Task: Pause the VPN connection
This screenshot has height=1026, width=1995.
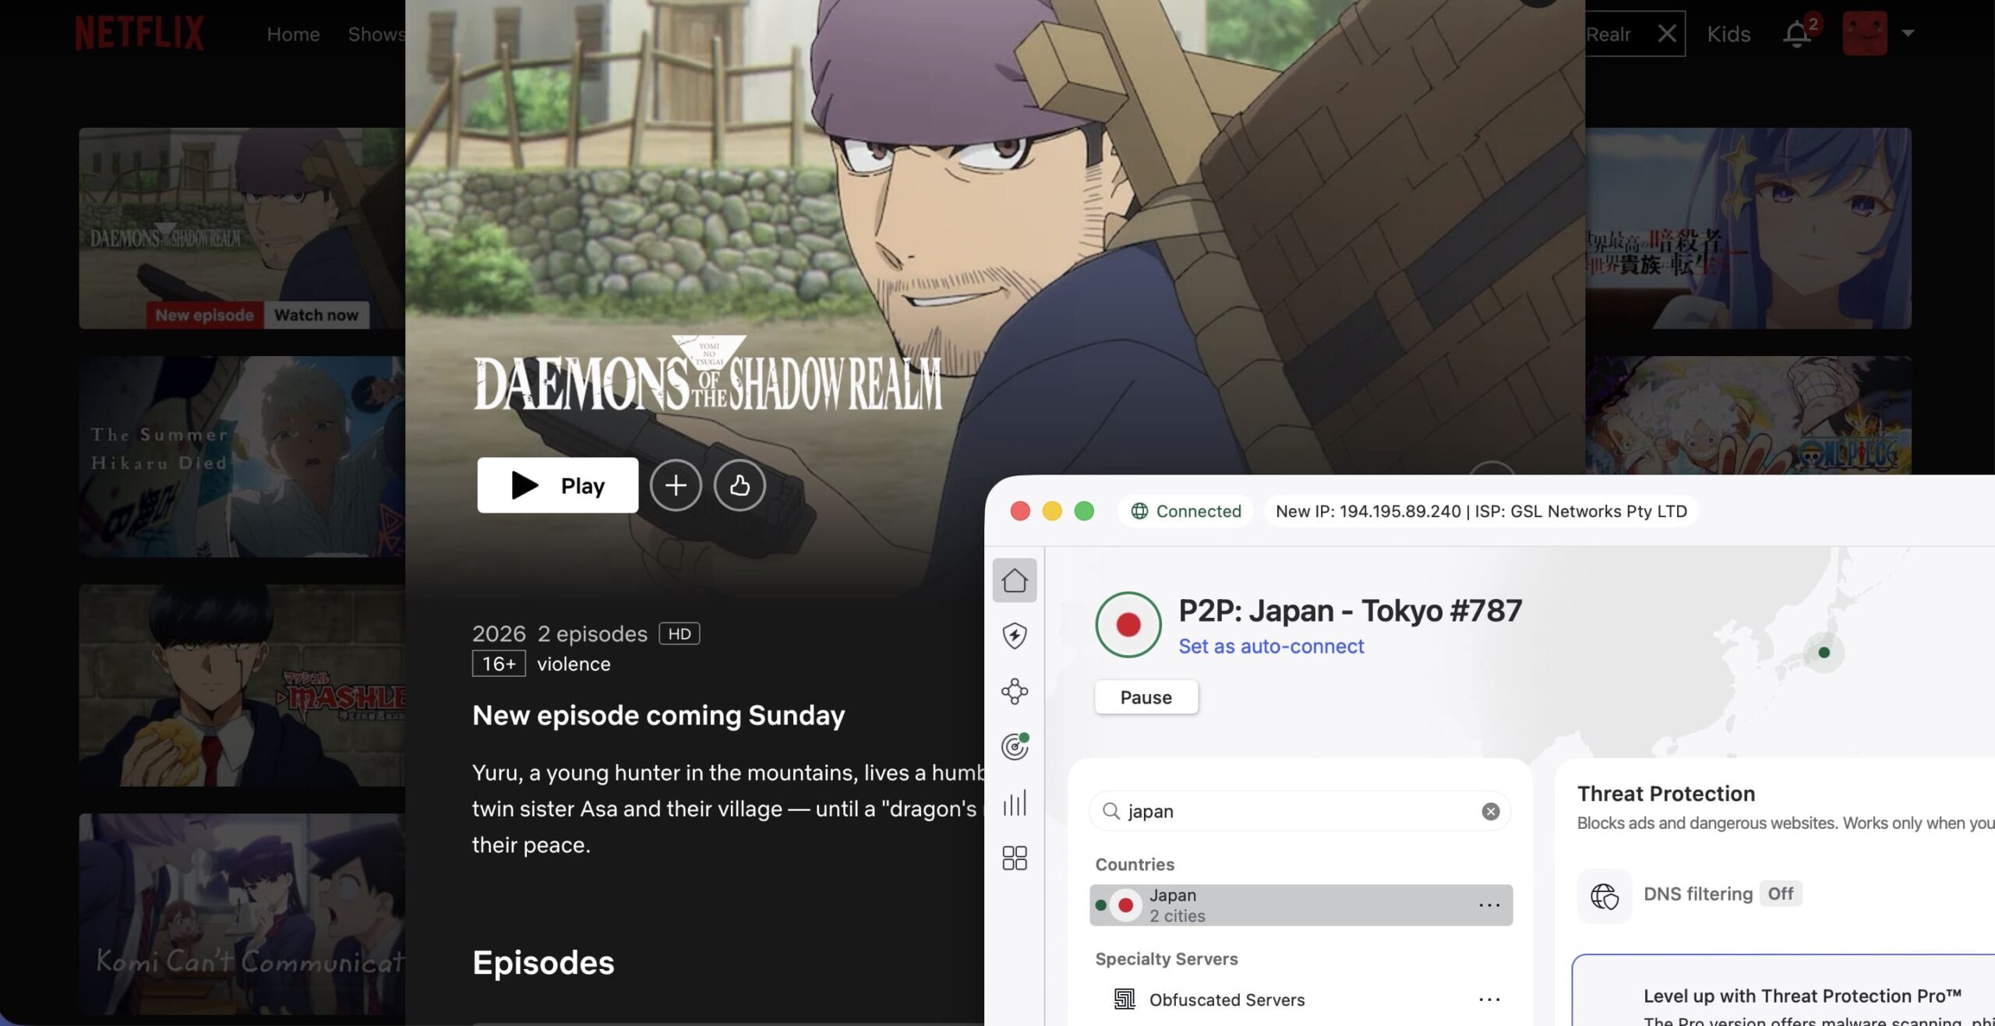Action: click(x=1146, y=696)
